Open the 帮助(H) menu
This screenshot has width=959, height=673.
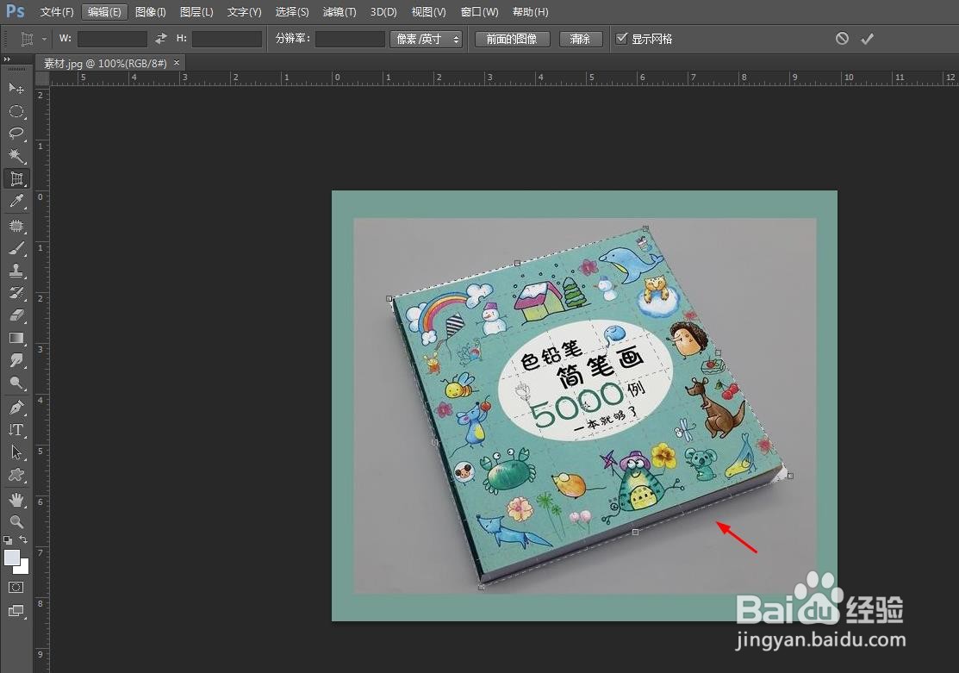pyautogui.click(x=530, y=11)
